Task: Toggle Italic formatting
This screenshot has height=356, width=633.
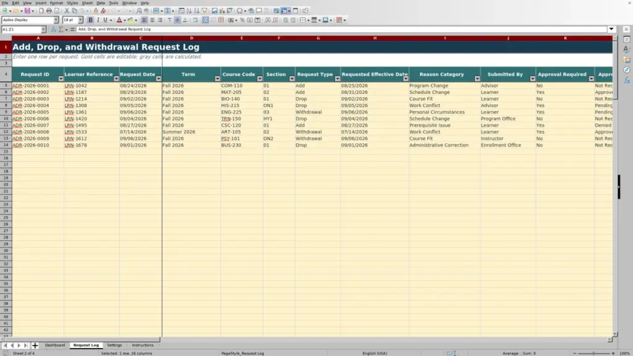Action: (98, 20)
